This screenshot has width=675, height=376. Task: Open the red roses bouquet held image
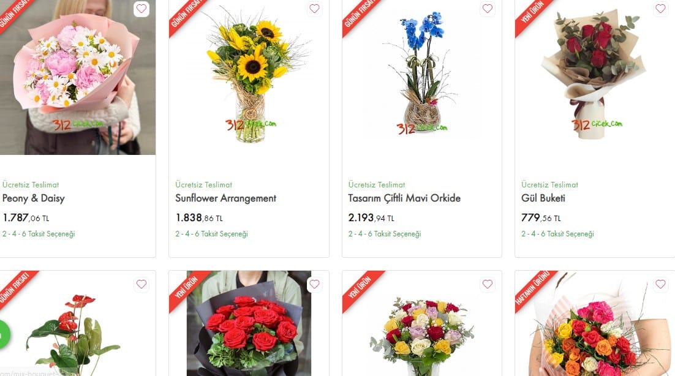tap(249, 323)
